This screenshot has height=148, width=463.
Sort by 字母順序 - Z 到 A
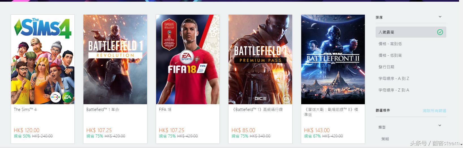pyautogui.click(x=394, y=90)
